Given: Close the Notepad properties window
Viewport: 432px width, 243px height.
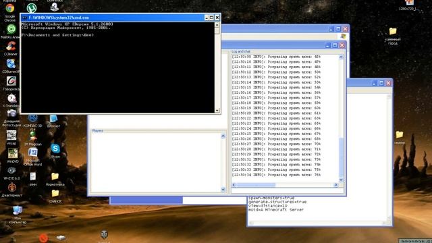Looking at the screenshot, I should point(389,83).
